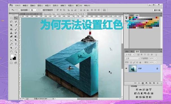Image resolution: width=171 pixels, height=104 pixels.
Task: Open the 组 auto-select dropdown
Action: pyautogui.click(x=34, y=10)
